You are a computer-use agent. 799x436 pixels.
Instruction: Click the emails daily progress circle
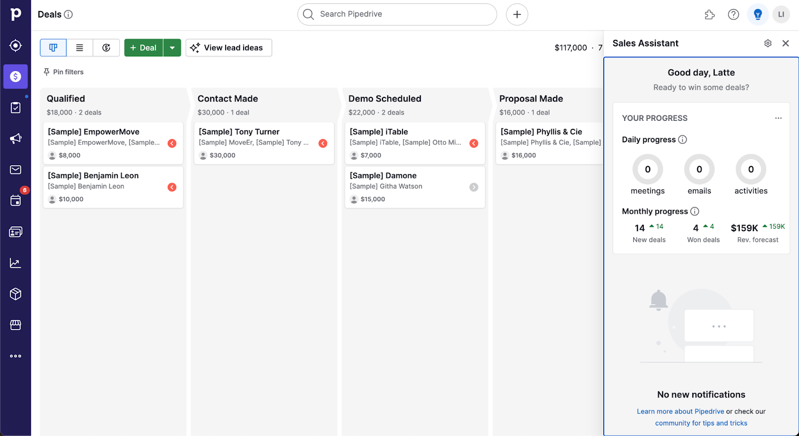pyautogui.click(x=699, y=169)
